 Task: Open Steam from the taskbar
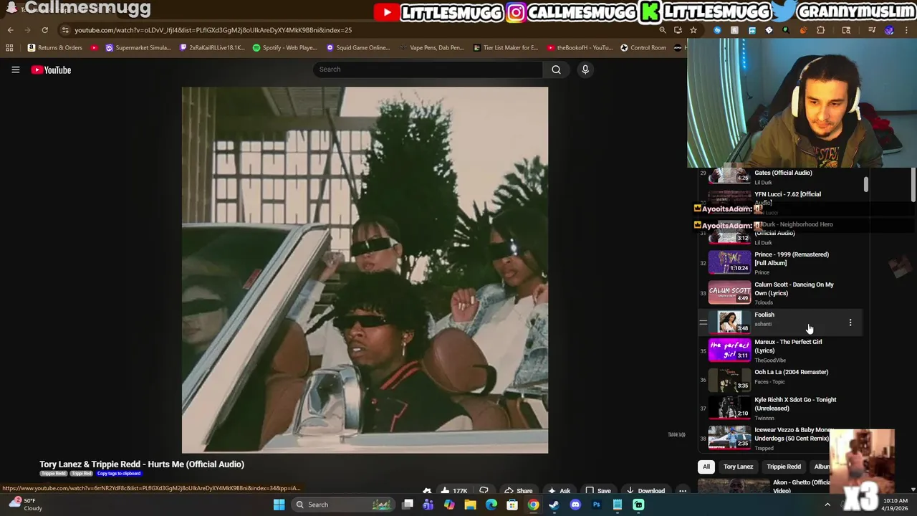coord(554,505)
